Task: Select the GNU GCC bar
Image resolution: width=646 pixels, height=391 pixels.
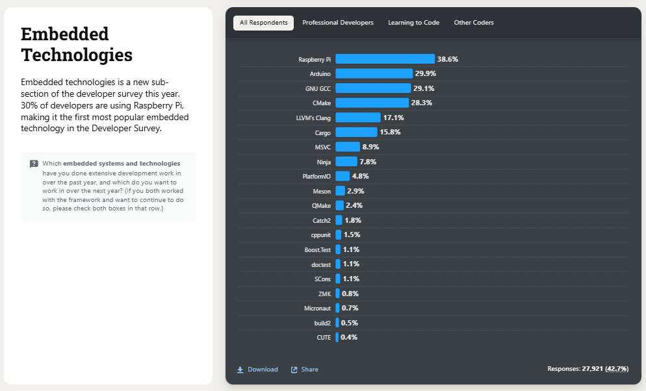Action: [x=373, y=88]
